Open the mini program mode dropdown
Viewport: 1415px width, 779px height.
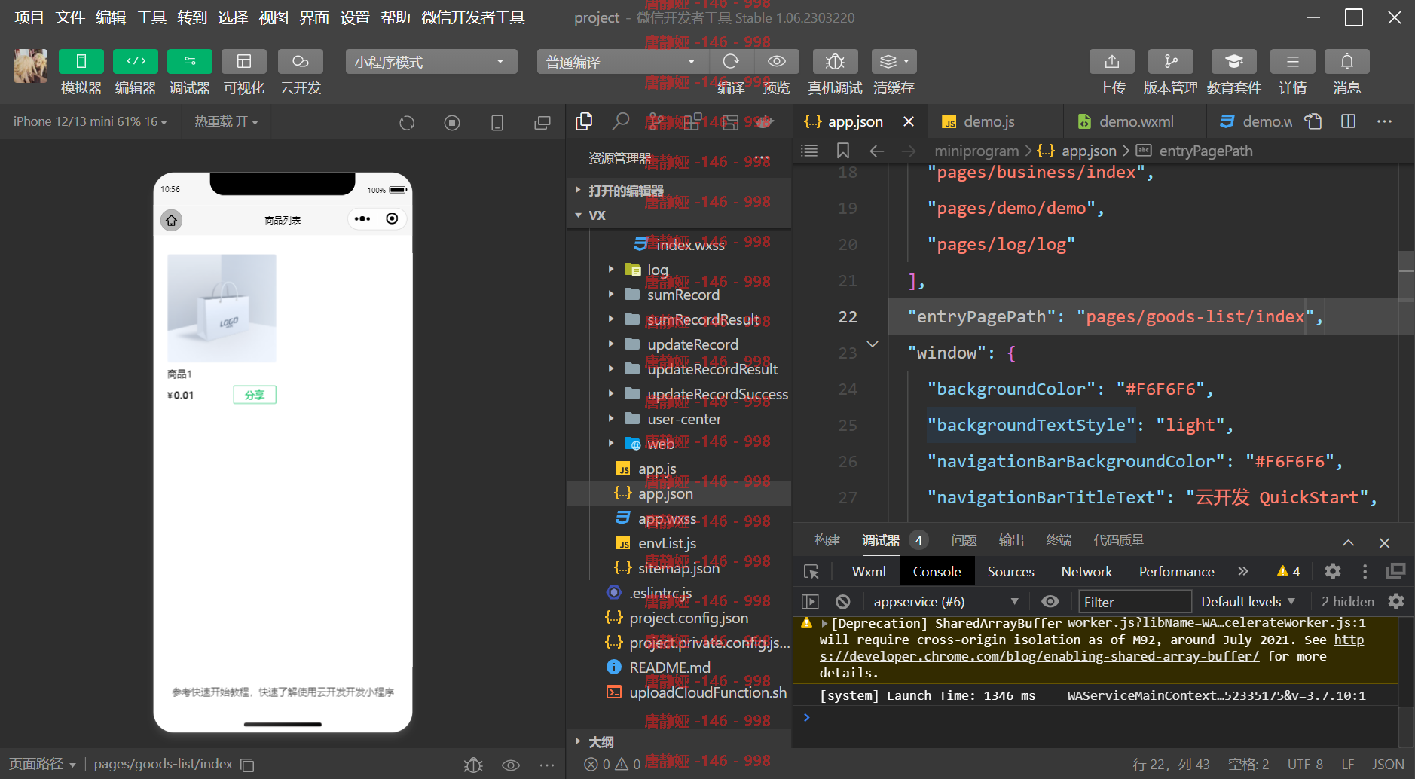tap(431, 62)
